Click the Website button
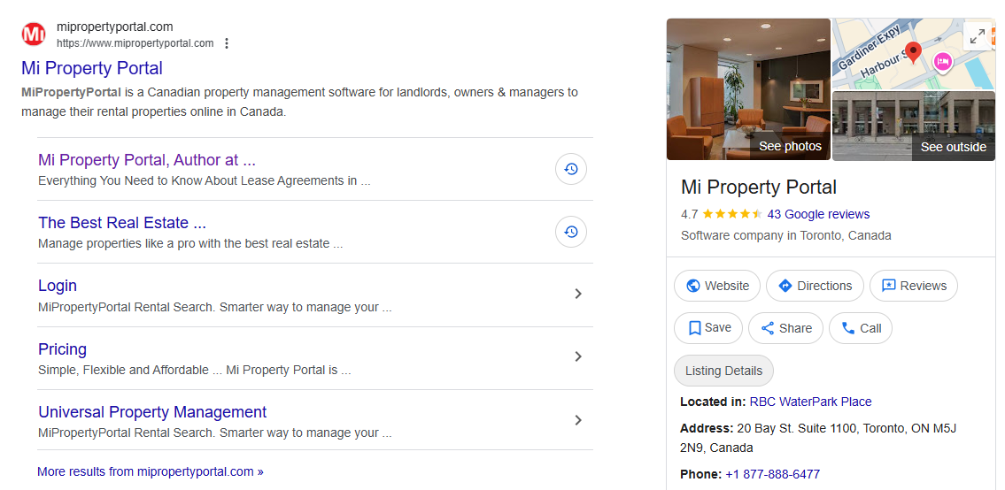Screen dimensions: 1005x490 tap(716, 286)
